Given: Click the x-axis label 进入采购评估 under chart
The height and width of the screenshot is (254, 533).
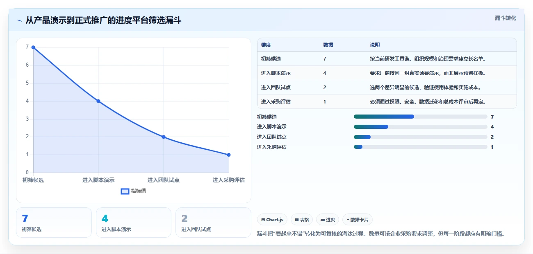Looking at the screenshot, I should click(229, 180).
